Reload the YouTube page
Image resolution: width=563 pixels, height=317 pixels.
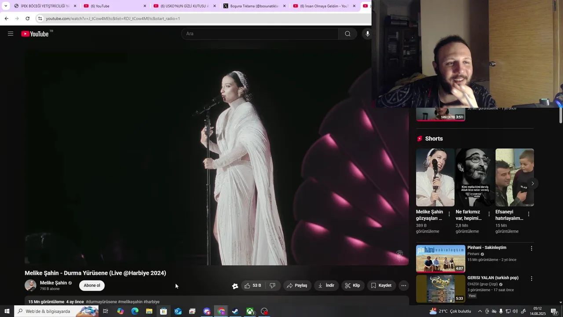[x=27, y=18]
